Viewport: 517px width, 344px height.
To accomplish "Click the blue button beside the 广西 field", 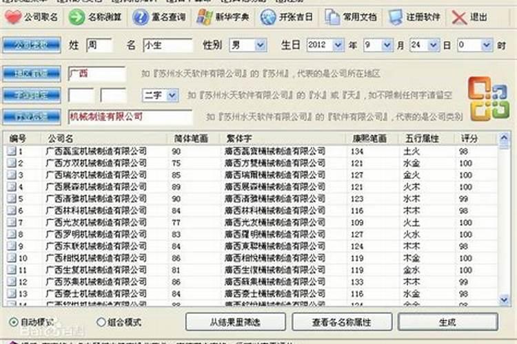I will click(x=32, y=74).
